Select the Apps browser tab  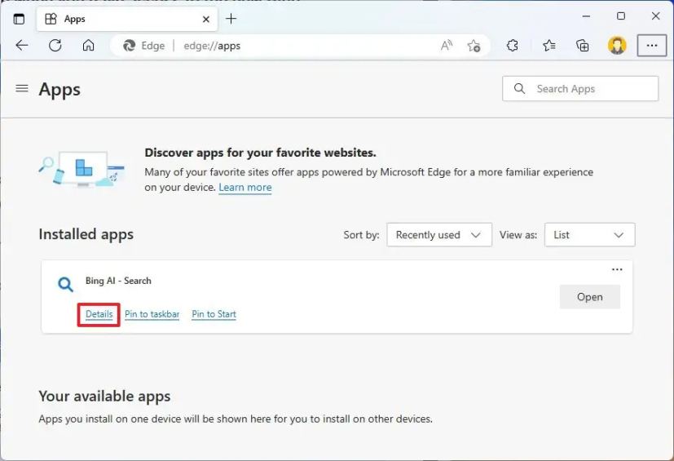point(127,19)
